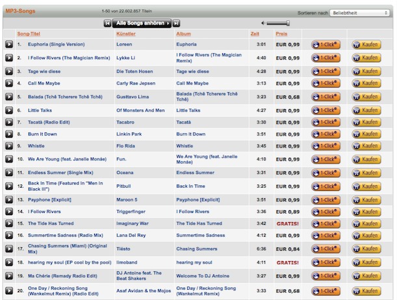Play Summertime Sadness (Radio Mix) preview
The height and width of the screenshot is (300, 397).
[x=8, y=235]
